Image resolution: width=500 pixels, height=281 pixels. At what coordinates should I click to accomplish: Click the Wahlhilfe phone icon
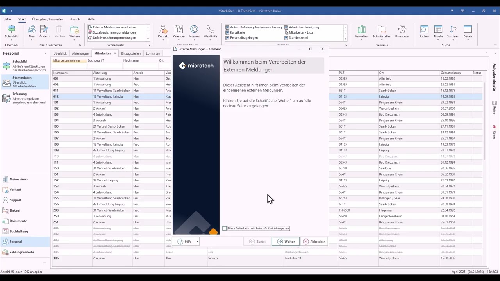(x=211, y=32)
